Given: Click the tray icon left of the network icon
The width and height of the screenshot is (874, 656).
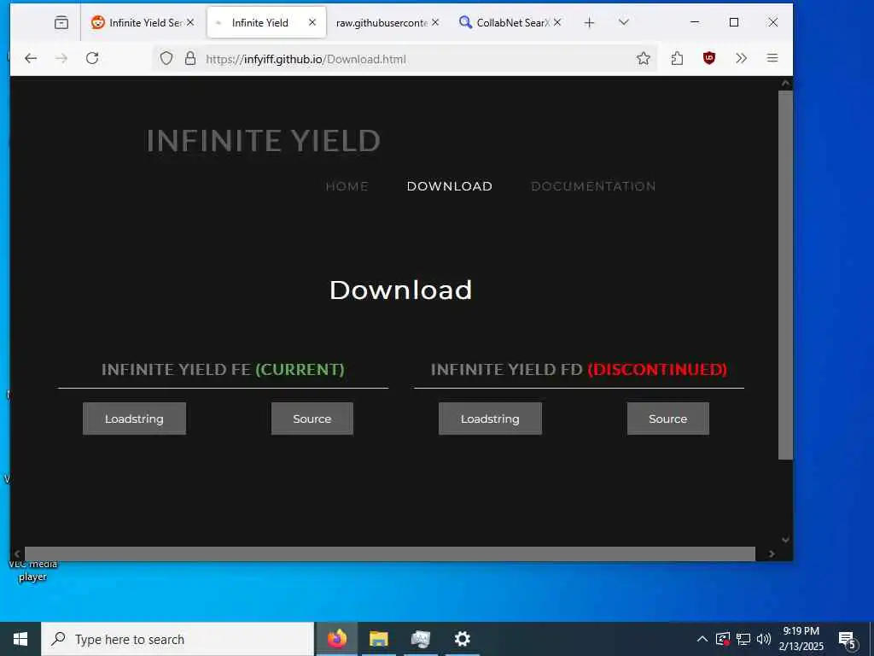Looking at the screenshot, I should (722, 639).
